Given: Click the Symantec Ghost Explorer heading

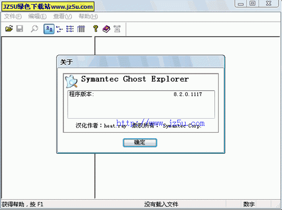Looking at the screenshot, I should [x=135, y=79].
